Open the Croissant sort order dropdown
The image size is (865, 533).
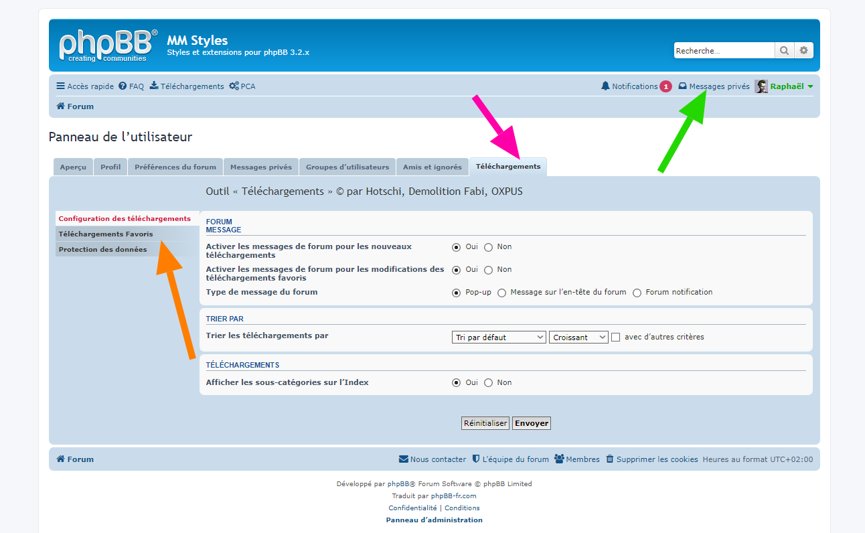(x=578, y=337)
